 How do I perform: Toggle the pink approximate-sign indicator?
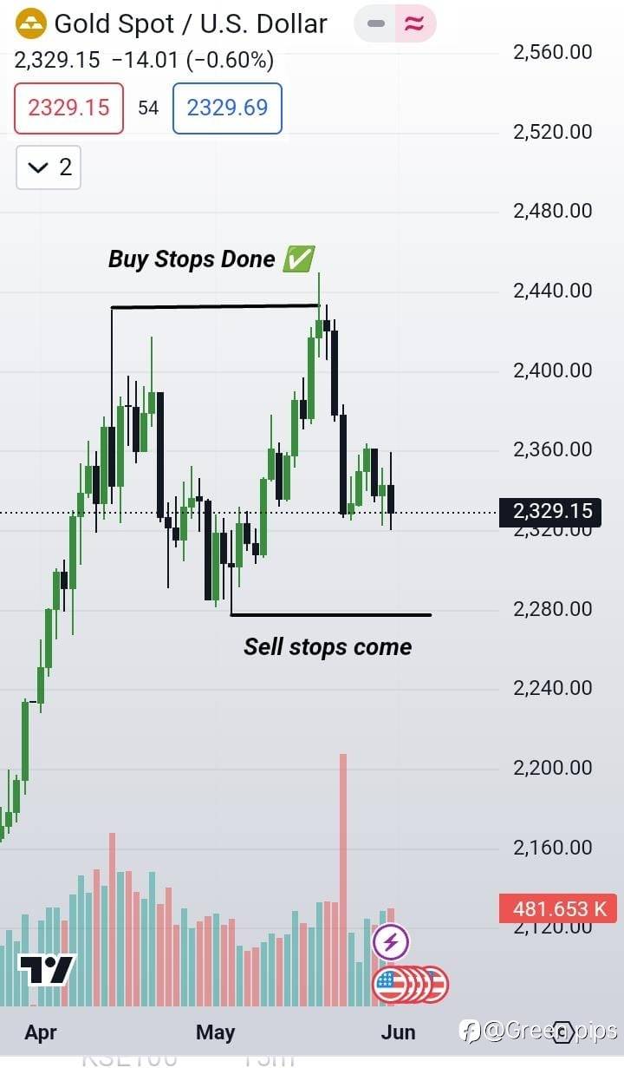point(415,24)
